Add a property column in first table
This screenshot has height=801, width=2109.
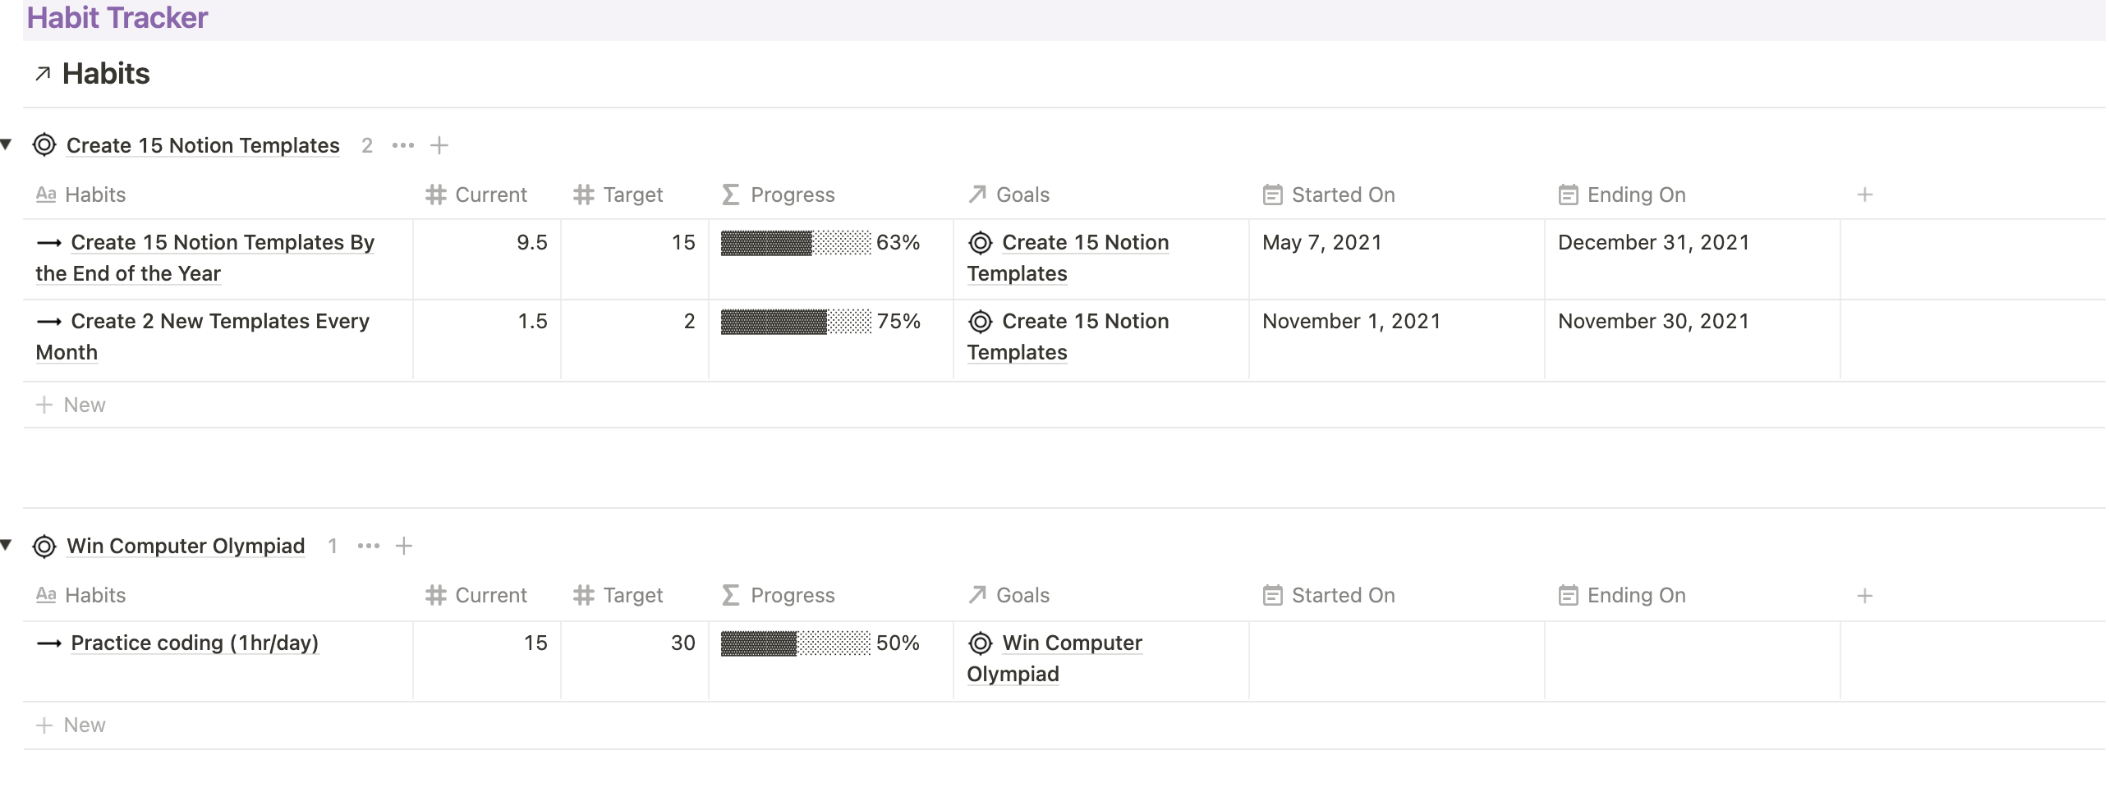tap(1864, 195)
